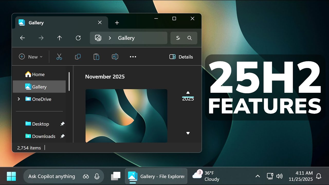Go back with the back arrow
Viewport: 329px width, 185px height.
coord(23,38)
